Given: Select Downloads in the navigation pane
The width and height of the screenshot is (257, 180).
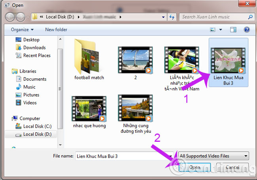Looking at the screenshot, I should [x=34, y=48].
